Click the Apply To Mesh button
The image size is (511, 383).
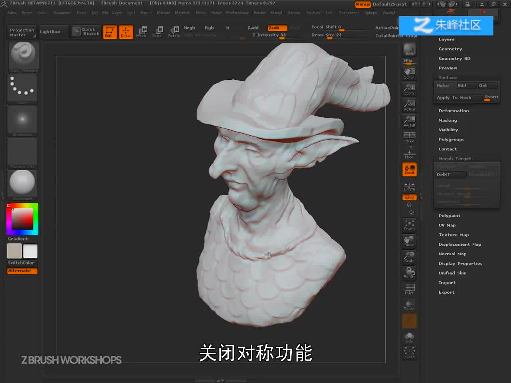[454, 97]
